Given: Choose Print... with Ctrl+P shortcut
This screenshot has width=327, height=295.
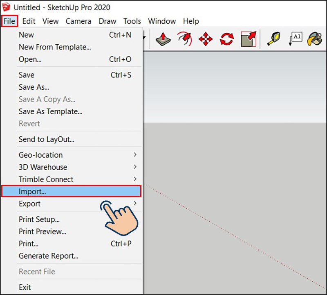Looking at the screenshot, I should tap(72, 243).
